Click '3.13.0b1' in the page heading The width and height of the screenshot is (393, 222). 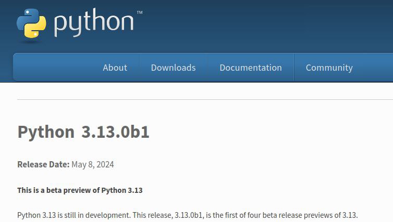115,132
